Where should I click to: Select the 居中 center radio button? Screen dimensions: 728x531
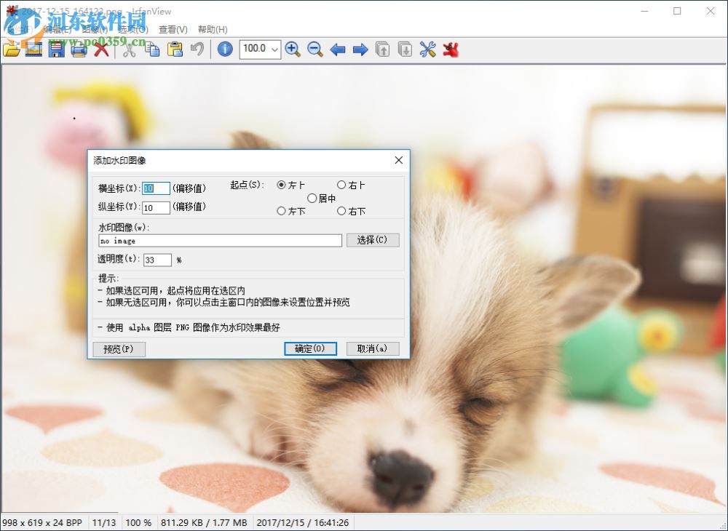(321, 199)
